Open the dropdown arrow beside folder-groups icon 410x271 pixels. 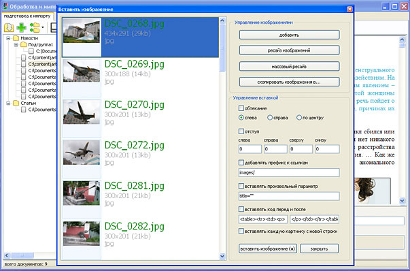point(43,27)
